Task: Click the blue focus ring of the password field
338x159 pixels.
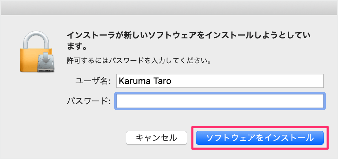Action: pos(220,93)
